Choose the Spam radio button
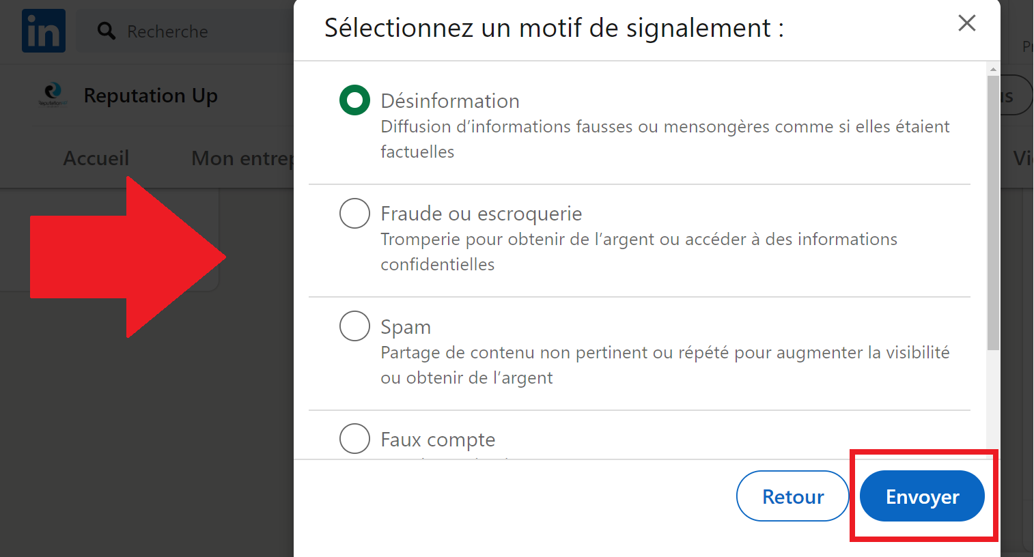 (x=354, y=326)
